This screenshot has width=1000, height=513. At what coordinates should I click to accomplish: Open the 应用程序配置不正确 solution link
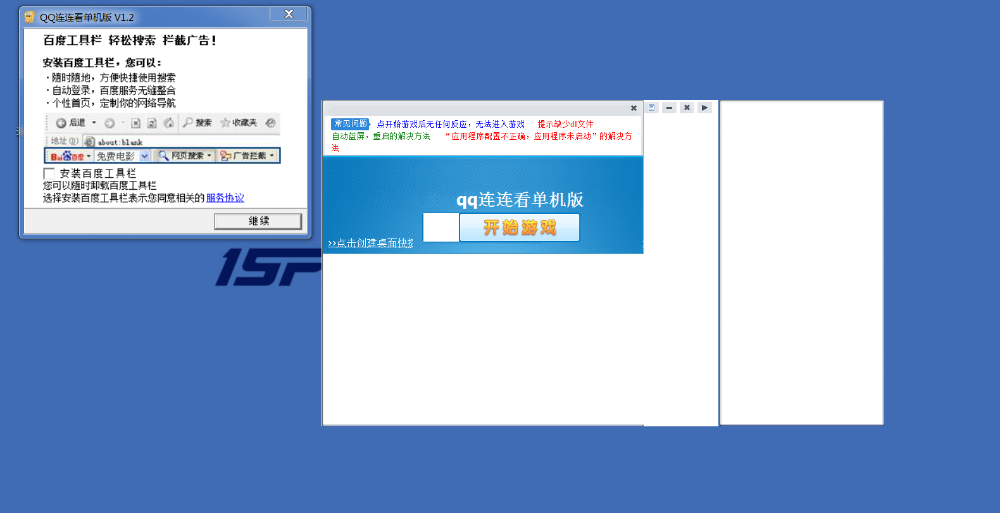pos(482,142)
